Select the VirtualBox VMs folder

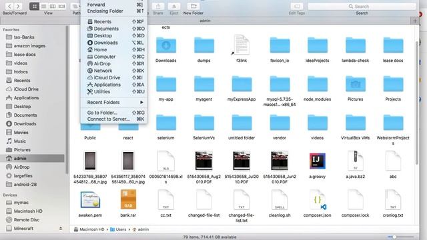(356, 123)
